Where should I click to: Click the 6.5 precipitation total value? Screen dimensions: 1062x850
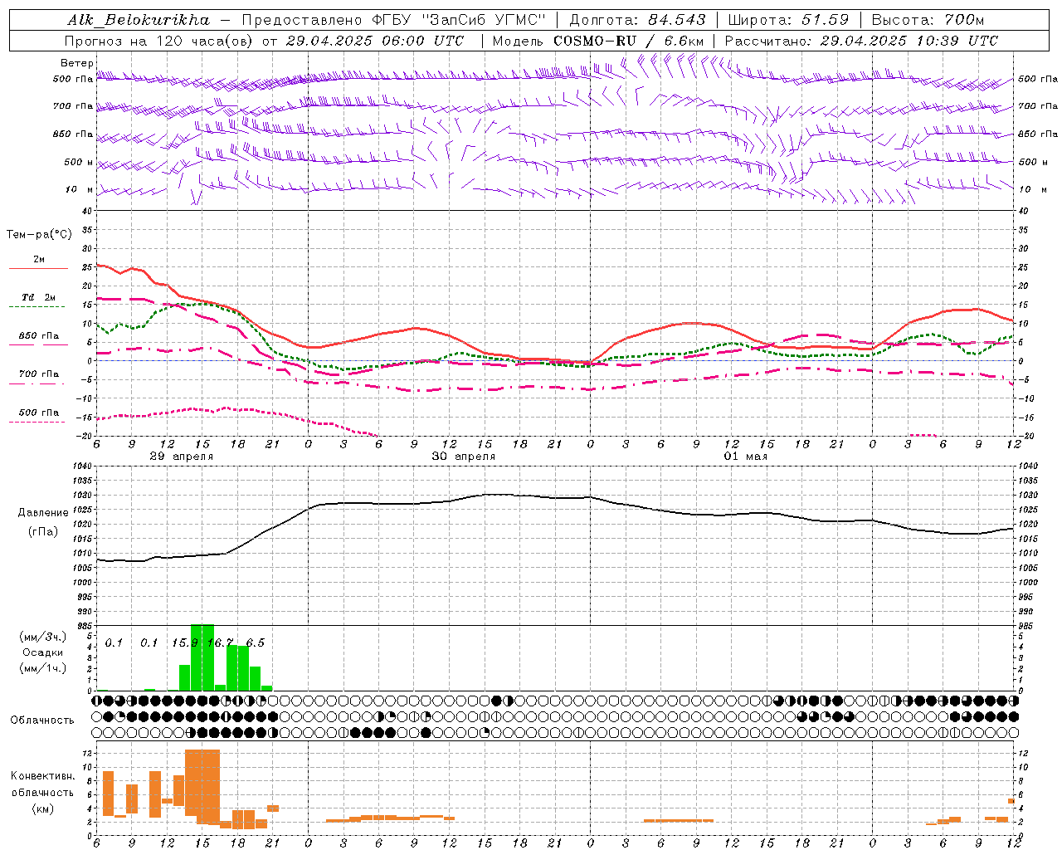pos(256,643)
